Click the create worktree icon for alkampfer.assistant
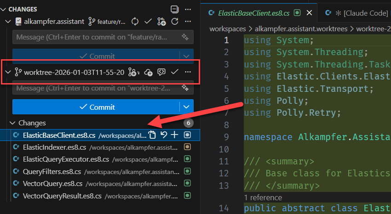The width and height of the screenshot is (391, 214). 161,21
